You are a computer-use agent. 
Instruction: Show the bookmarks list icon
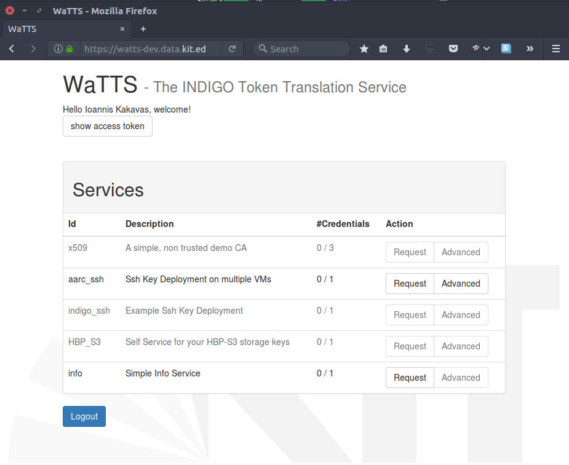[383, 49]
